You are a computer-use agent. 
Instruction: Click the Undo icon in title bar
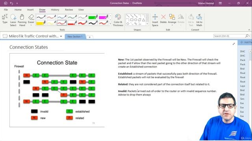[11, 3]
